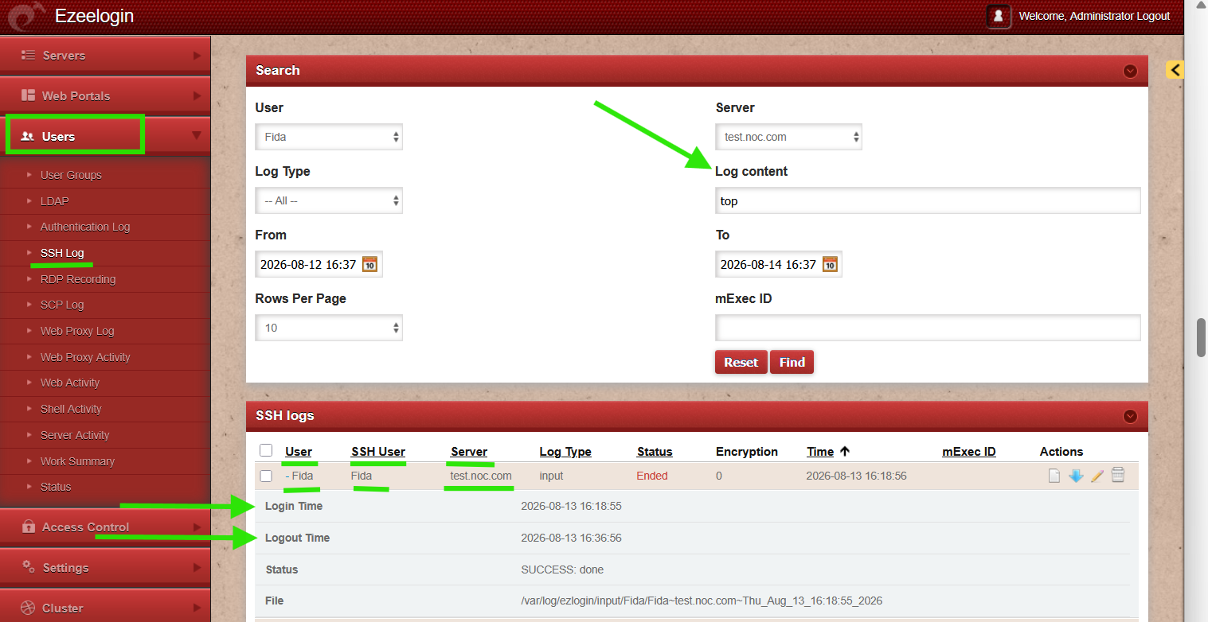Open Server Activity page

click(x=75, y=435)
